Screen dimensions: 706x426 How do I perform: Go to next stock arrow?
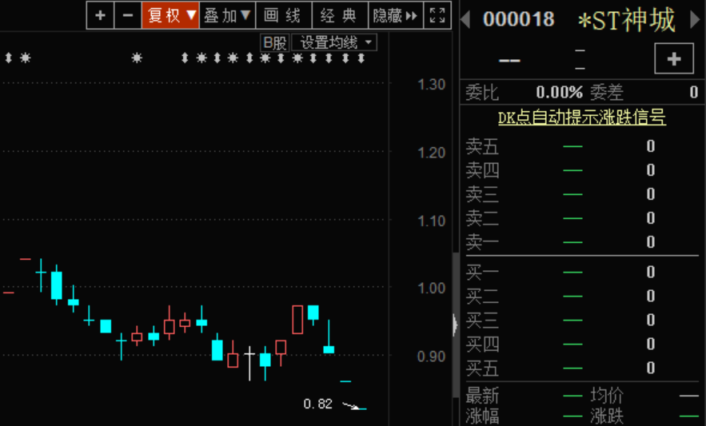tap(695, 19)
